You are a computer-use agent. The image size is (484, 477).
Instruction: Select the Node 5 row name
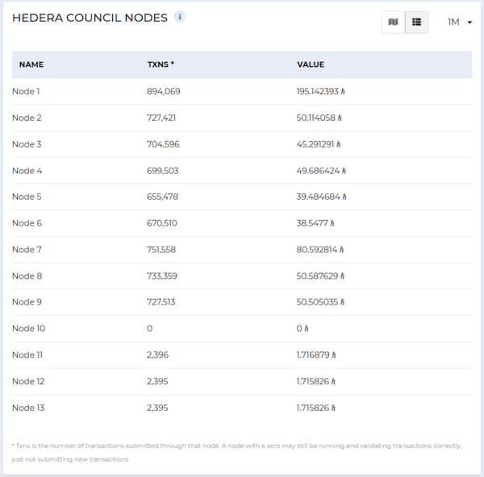click(x=27, y=197)
